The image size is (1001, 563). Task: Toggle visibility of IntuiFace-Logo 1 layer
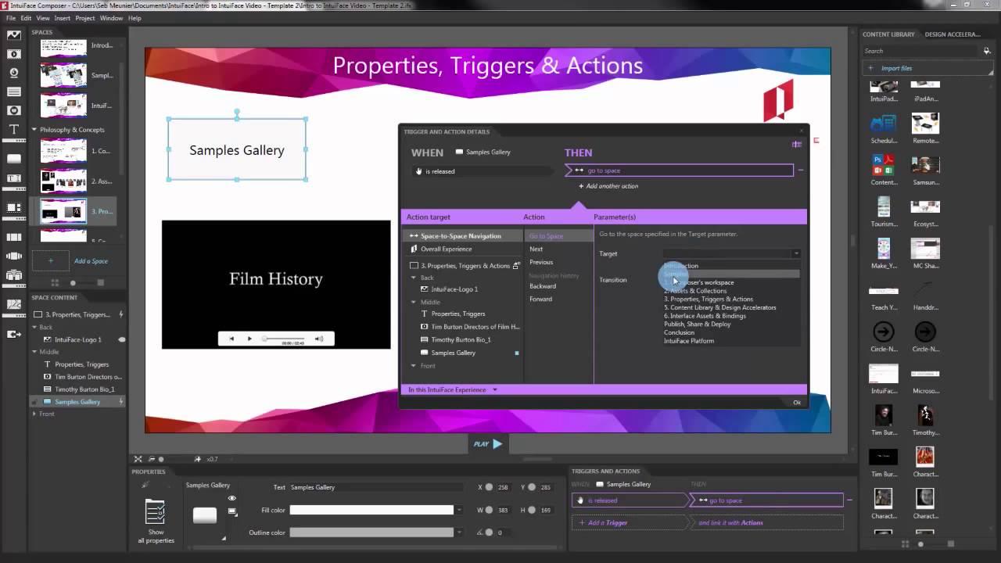coord(120,339)
